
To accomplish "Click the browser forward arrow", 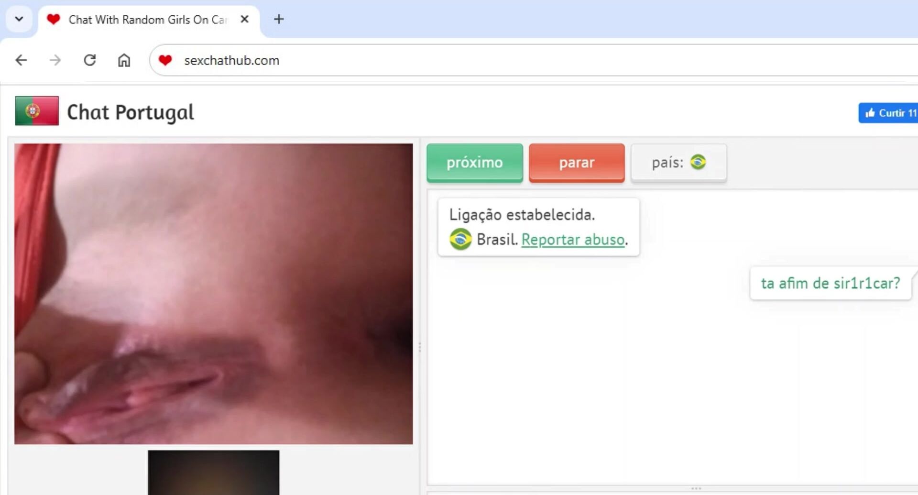I will 55,60.
